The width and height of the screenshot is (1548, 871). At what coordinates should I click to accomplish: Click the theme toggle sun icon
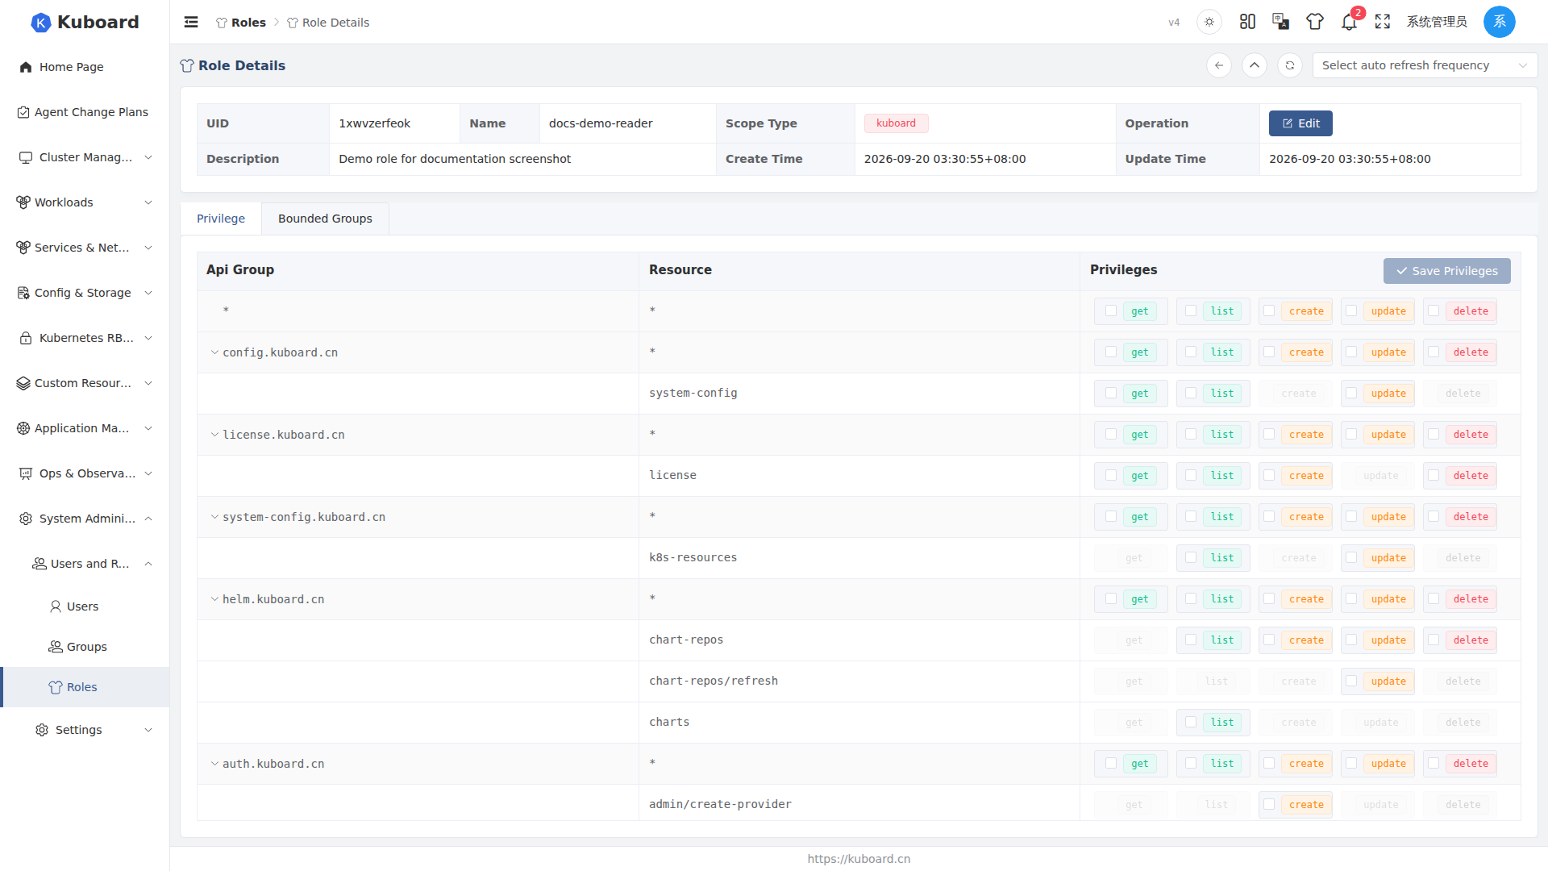click(1209, 23)
